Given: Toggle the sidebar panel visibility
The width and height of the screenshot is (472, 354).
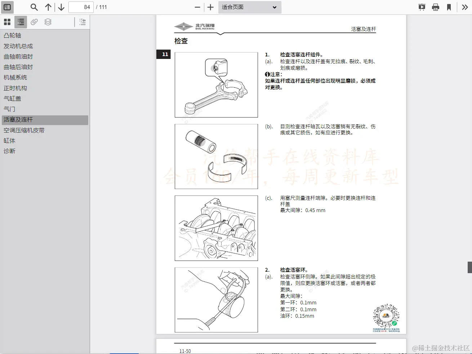Looking at the screenshot, I should (x=7, y=7).
